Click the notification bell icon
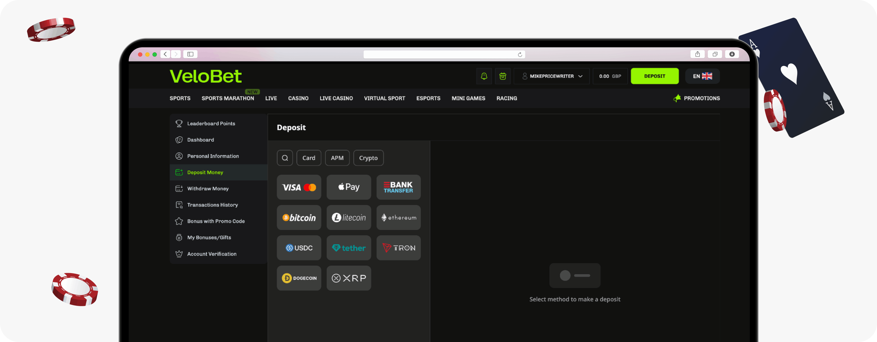 pos(484,76)
